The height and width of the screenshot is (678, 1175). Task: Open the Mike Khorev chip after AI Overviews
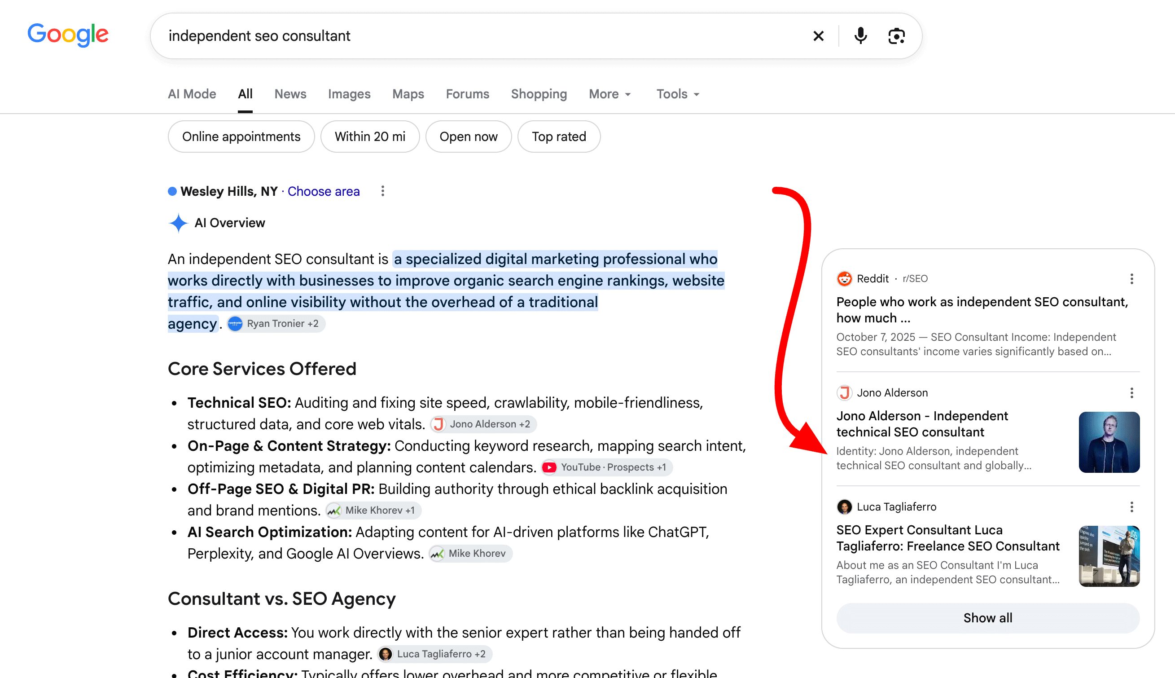point(470,553)
